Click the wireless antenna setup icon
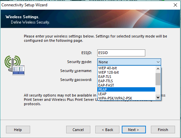The height and width of the screenshot is (138, 181). (15, 65)
